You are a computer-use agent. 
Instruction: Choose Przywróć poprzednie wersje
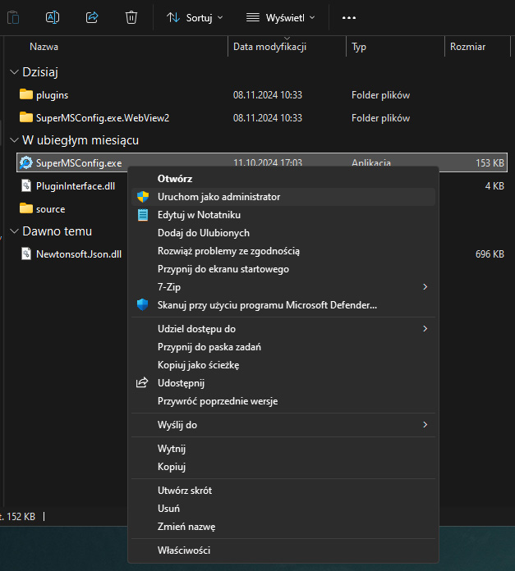(283, 401)
